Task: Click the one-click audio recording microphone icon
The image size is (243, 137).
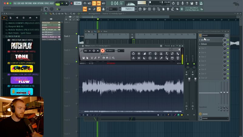Action: [x=183, y=3]
